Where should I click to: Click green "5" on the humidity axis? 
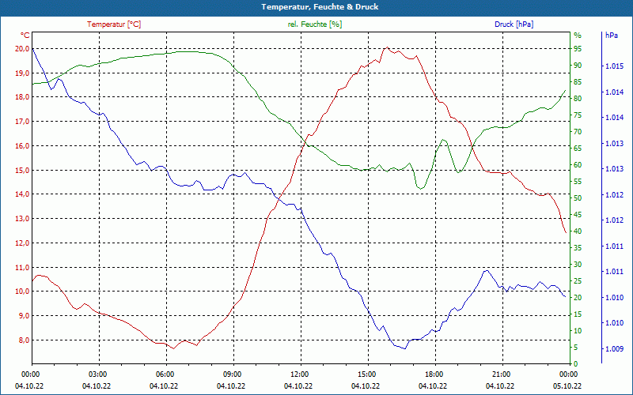point(576,348)
